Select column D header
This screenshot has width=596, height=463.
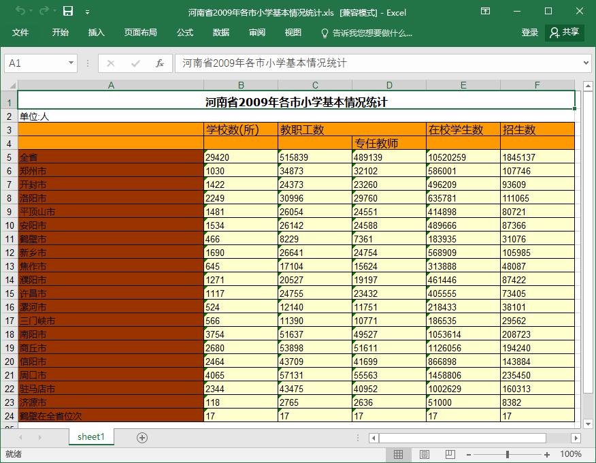pyautogui.click(x=389, y=85)
